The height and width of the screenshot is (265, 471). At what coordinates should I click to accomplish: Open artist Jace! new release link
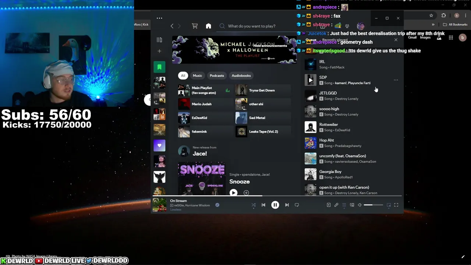pos(199,153)
